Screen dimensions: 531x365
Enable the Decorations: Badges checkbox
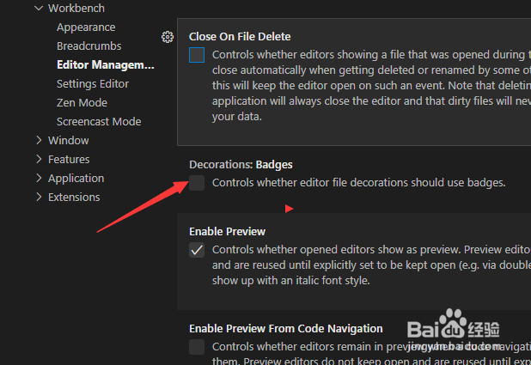(x=197, y=183)
